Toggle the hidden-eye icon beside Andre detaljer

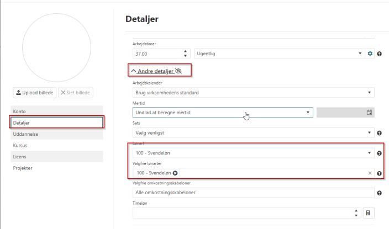tap(178, 71)
